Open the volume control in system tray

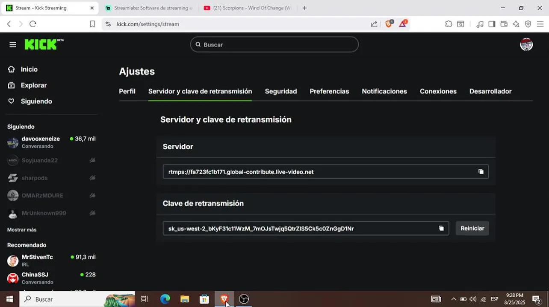tap(473, 299)
